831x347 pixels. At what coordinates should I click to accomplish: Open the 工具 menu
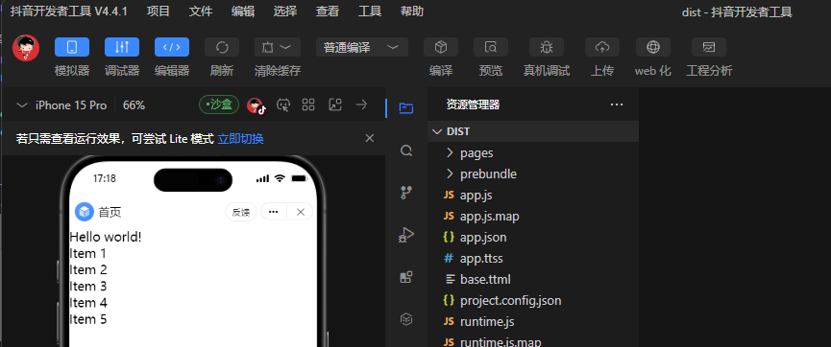pos(370,12)
